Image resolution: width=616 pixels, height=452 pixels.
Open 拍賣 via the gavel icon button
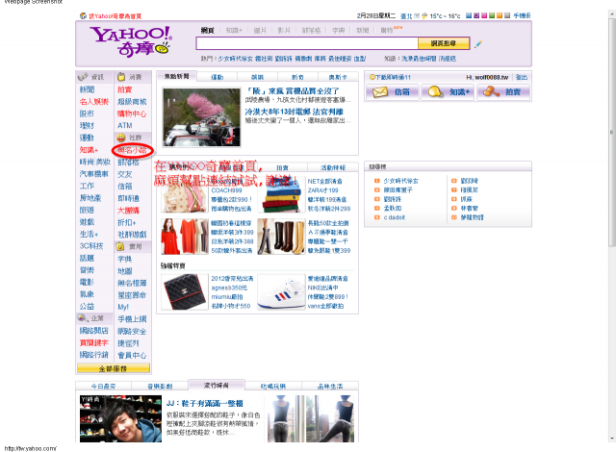point(503,92)
